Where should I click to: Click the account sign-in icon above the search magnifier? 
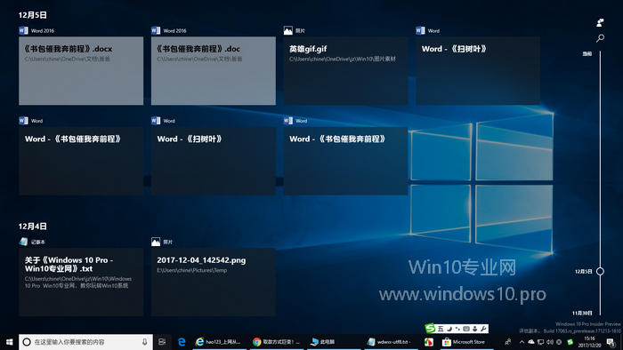[600, 23]
